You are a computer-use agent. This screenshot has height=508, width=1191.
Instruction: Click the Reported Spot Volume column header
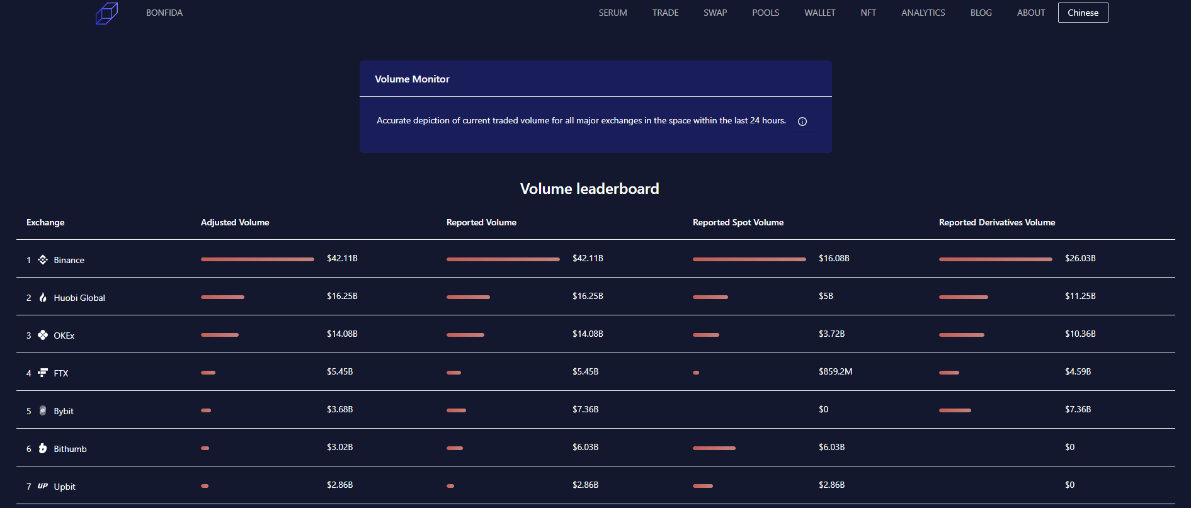tap(738, 222)
